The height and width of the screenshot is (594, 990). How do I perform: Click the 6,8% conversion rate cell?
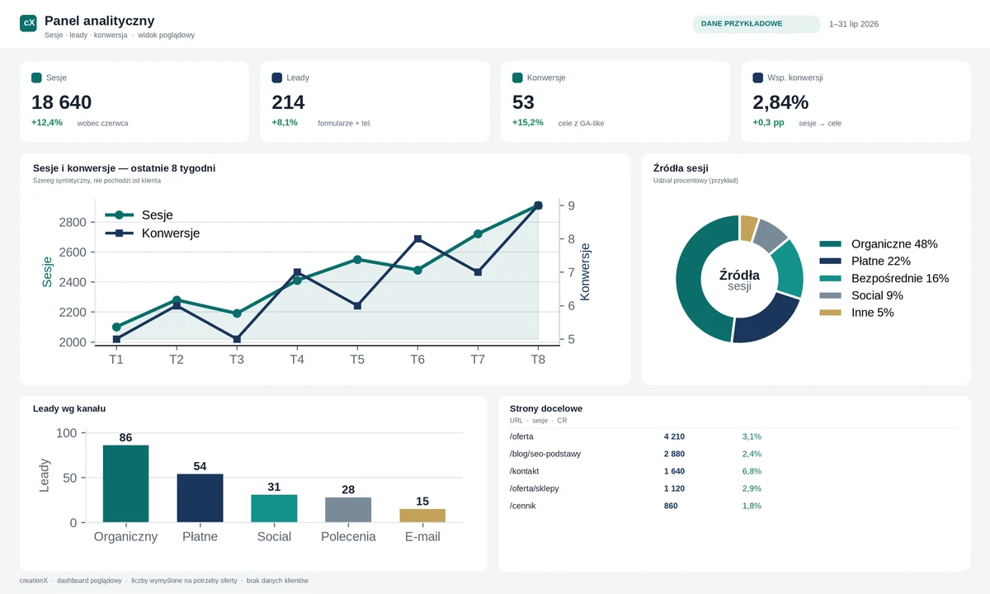(752, 471)
